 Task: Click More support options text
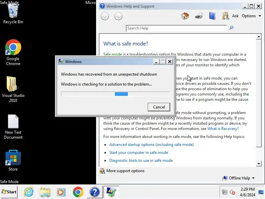(126, 171)
